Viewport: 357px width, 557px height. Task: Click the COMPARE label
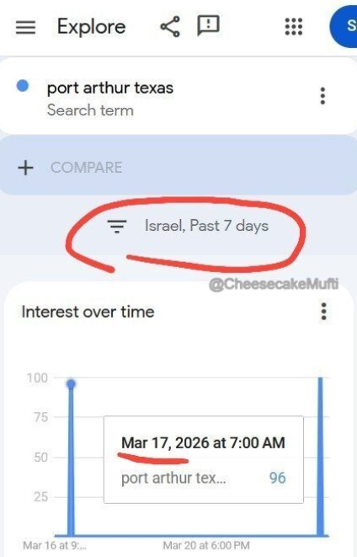[x=86, y=168]
